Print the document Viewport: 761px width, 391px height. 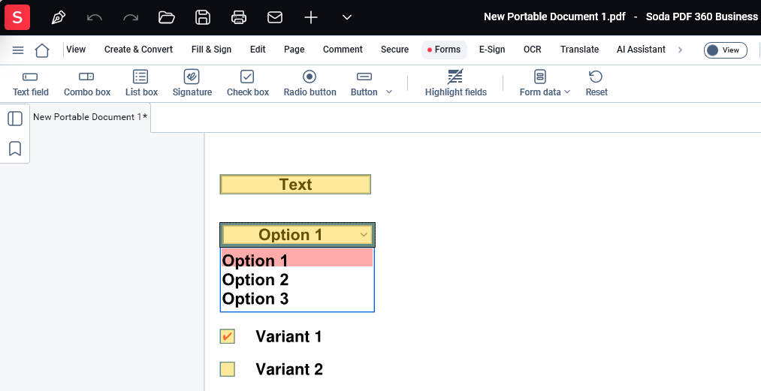click(x=239, y=17)
